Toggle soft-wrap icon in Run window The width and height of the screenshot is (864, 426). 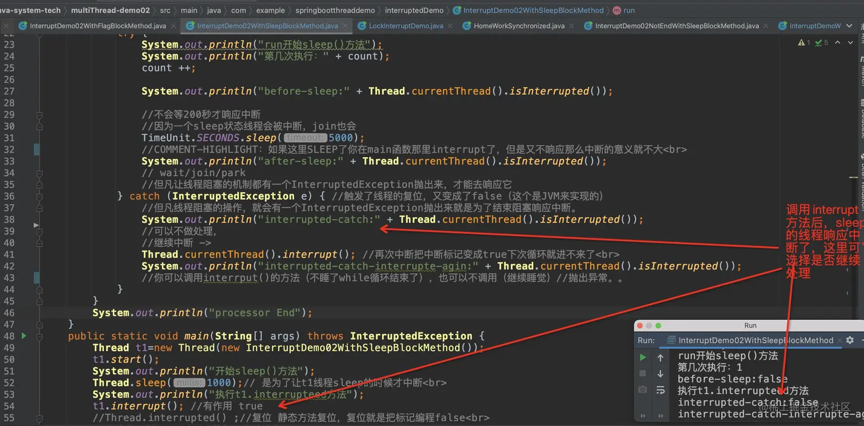tap(660, 389)
